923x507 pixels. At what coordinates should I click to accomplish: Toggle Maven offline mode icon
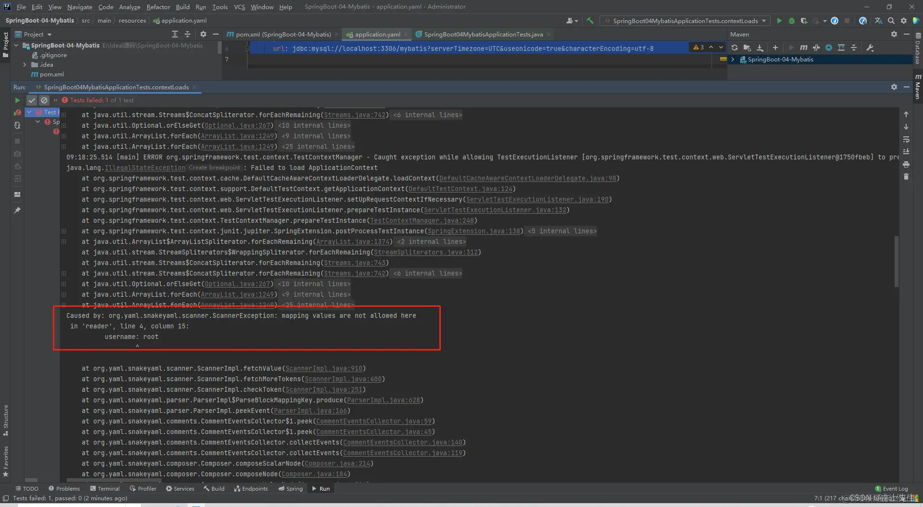point(816,48)
